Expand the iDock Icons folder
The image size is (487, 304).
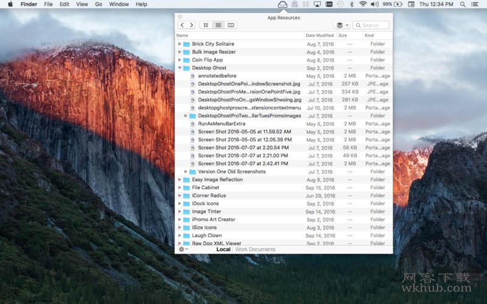point(180,204)
